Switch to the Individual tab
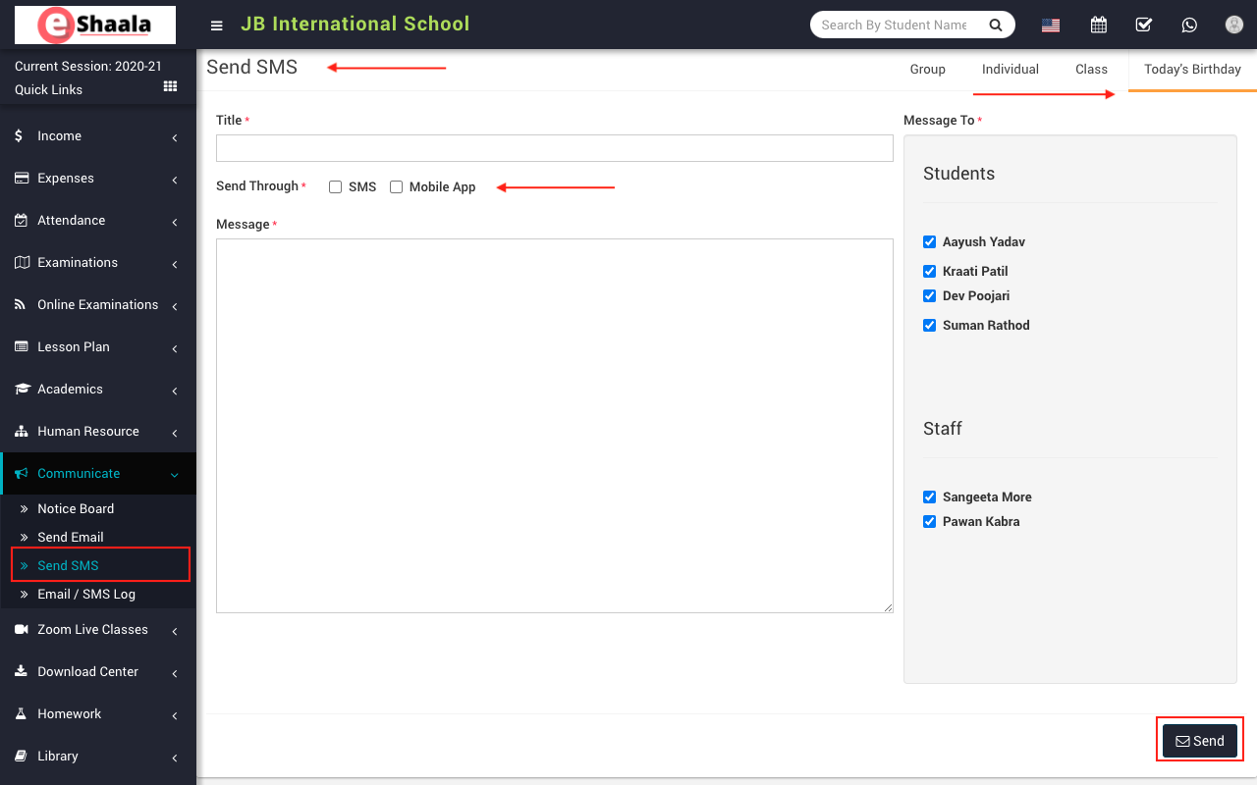Screen dimensions: 1257x785 pyautogui.click(x=1010, y=70)
